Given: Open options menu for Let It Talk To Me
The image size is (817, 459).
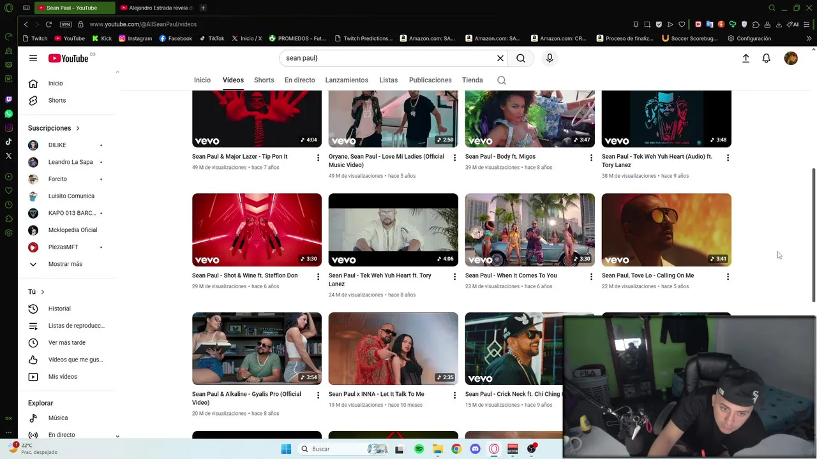Looking at the screenshot, I should tap(454, 395).
